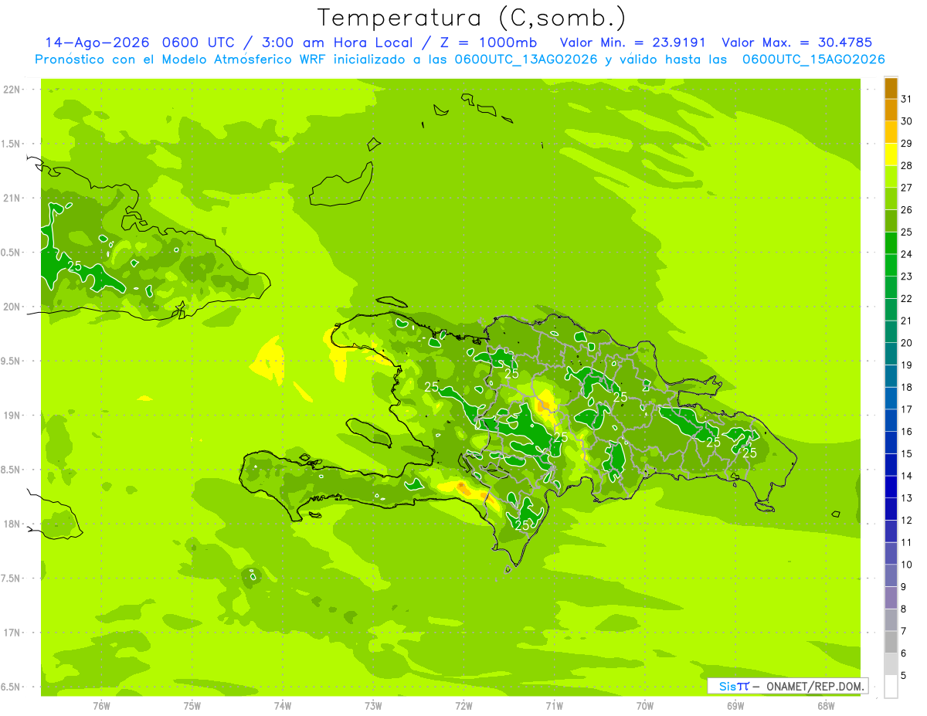This screenshot has width=927, height=716.
Task: Click the legend value '31'
Action: pos(907,99)
